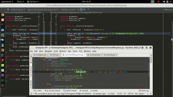Image resolution: width=173 pixels, height=97 pixels.
Task: Go to next difference arrow in diff toolbar
Action: (5, 10)
